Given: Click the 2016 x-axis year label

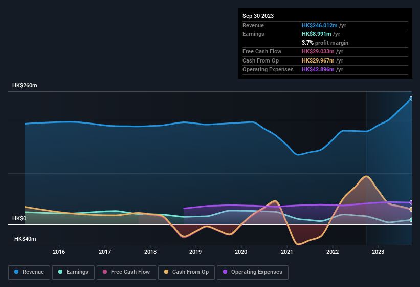Looking at the screenshot, I should point(59,252).
